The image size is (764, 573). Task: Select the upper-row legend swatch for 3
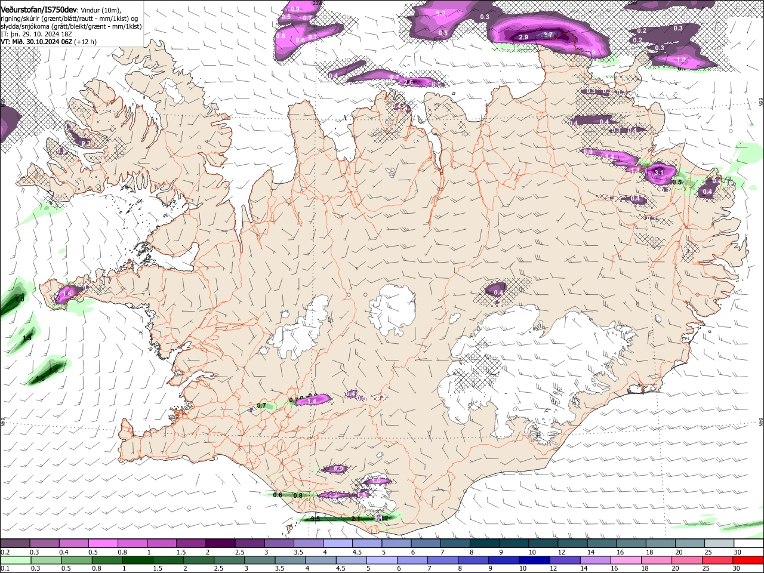pyautogui.click(x=279, y=544)
